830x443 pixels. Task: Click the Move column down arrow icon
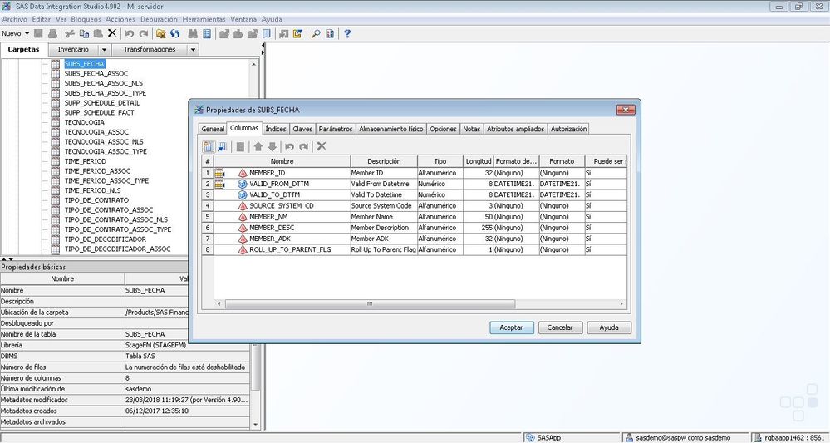click(x=272, y=146)
